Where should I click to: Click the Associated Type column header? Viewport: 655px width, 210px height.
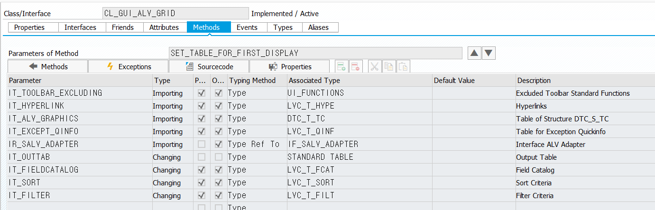[x=360, y=81]
